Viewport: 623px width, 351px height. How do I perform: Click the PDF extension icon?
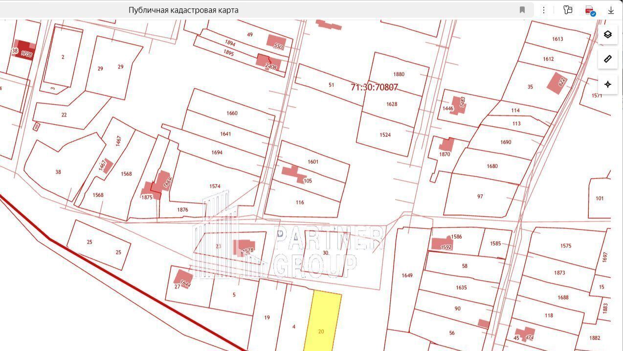click(x=590, y=10)
